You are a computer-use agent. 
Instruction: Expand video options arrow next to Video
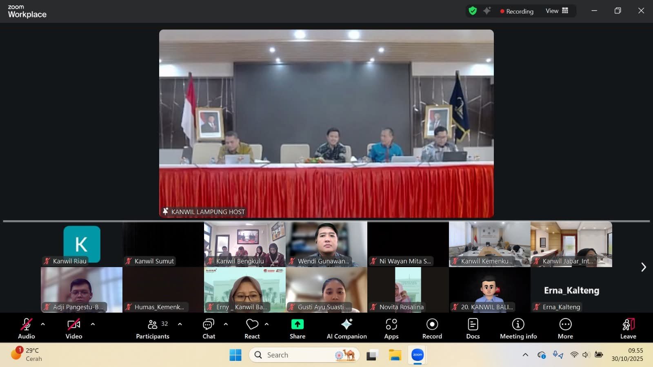coord(93,324)
